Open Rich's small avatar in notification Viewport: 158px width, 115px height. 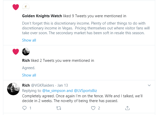tap(26, 52)
